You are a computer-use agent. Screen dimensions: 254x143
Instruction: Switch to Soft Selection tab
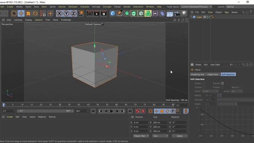[228, 74]
